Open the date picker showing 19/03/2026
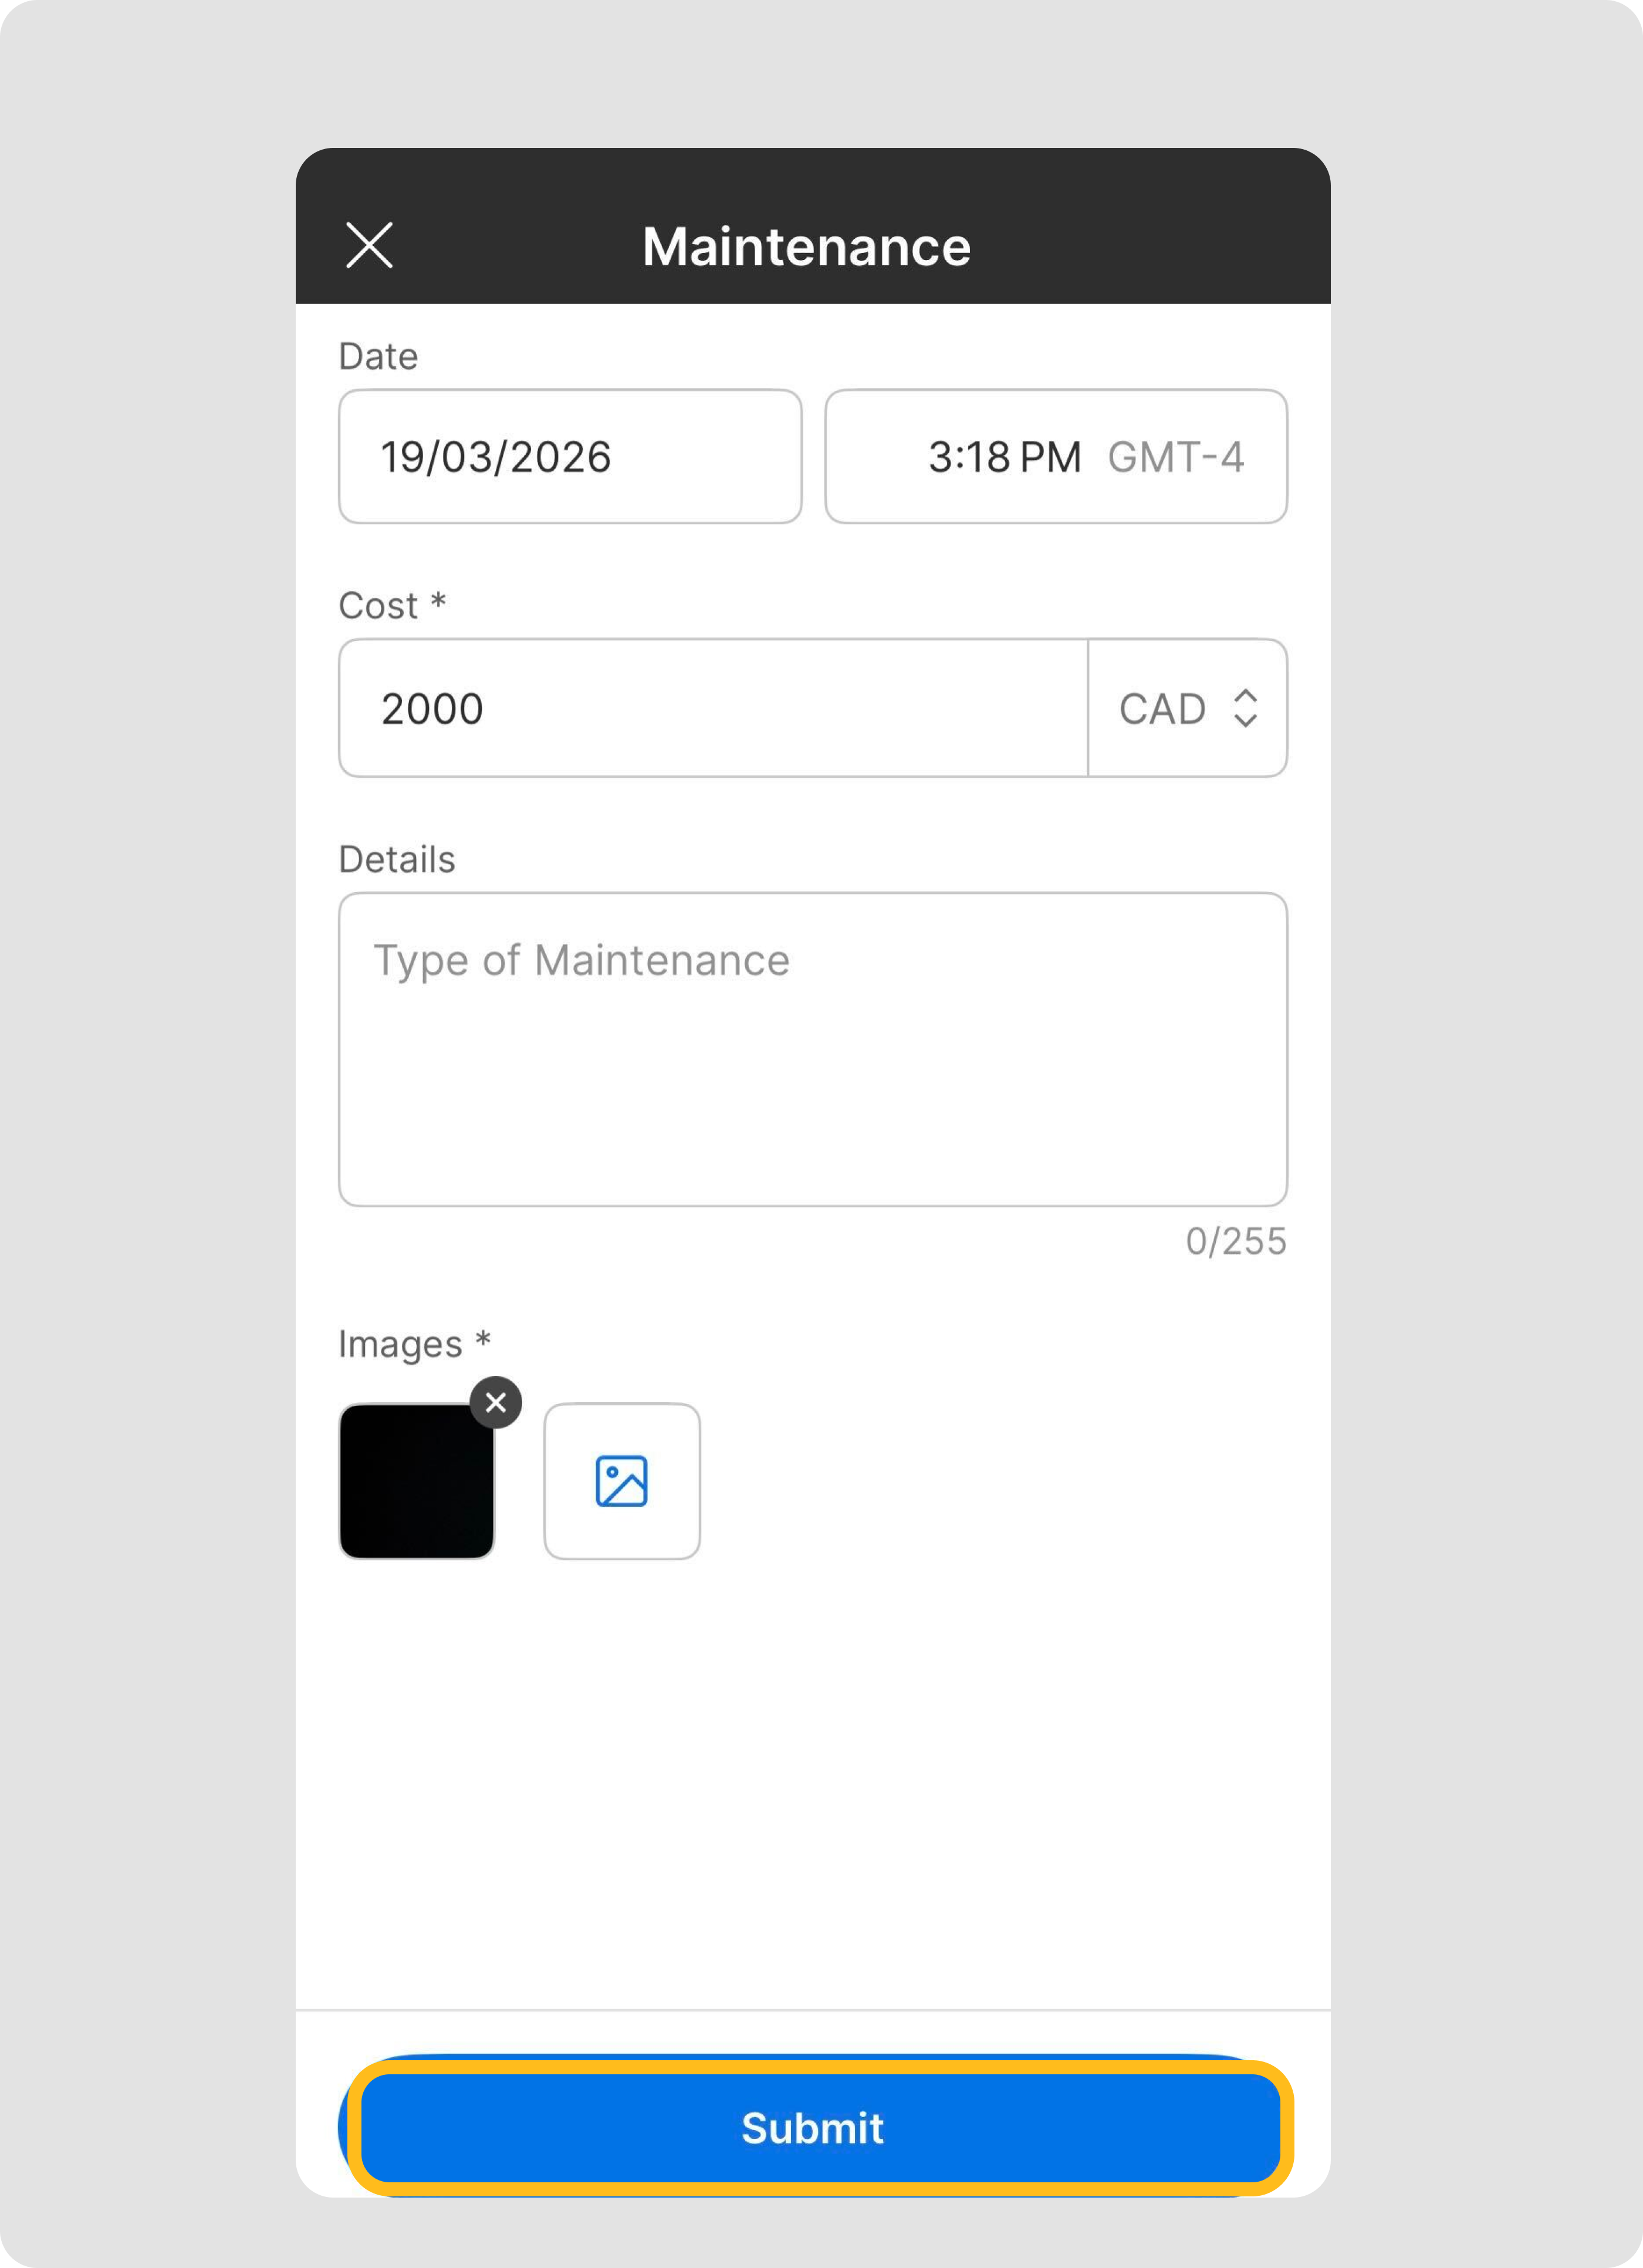 570,457
